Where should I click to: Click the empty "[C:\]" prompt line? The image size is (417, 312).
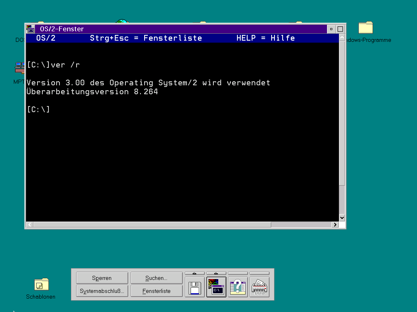(x=39, y=109)
